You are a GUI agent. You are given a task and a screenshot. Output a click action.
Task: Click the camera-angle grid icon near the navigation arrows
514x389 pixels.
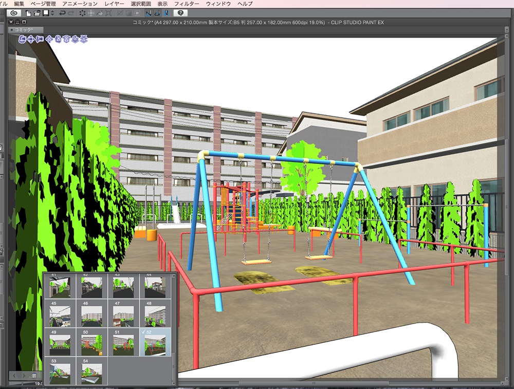pos(34,376)
